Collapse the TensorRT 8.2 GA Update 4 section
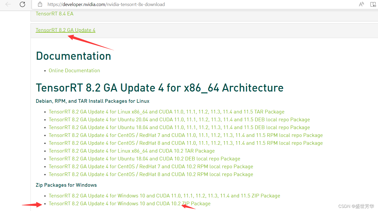This screenshot has width=378, height=211. coord(65,30)
